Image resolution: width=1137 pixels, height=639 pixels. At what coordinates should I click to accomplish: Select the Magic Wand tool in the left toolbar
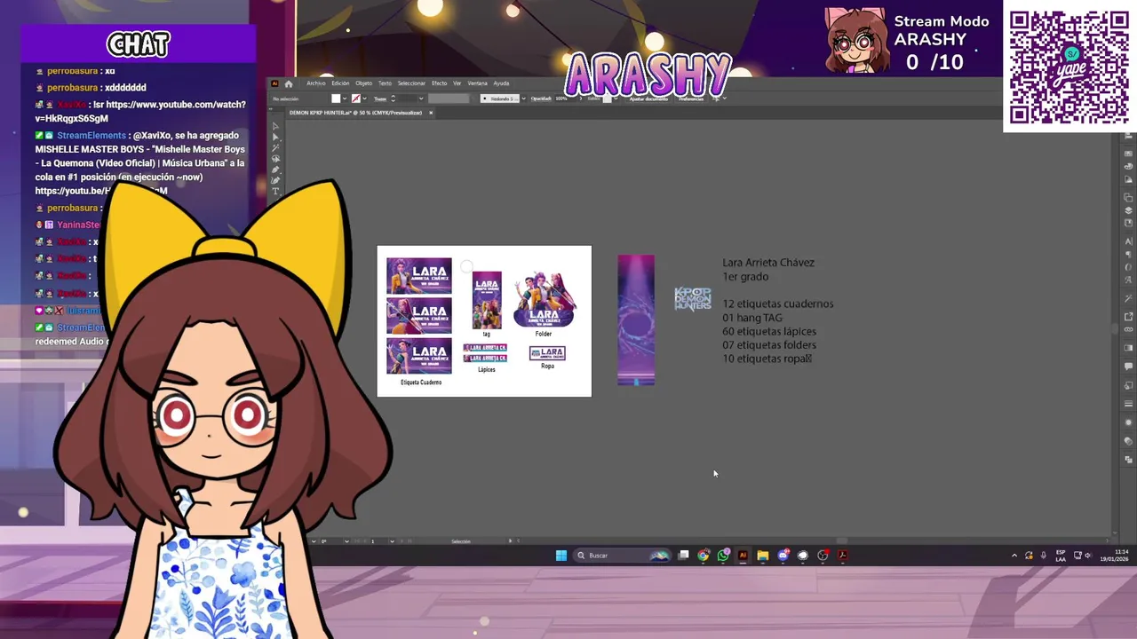[x=275, y=147]
